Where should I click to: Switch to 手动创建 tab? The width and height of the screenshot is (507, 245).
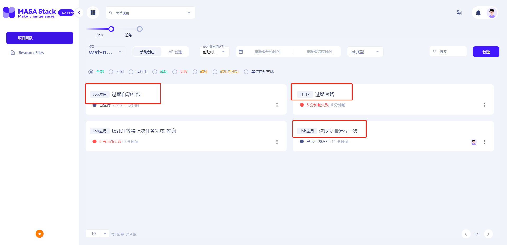tap(147, 52)
